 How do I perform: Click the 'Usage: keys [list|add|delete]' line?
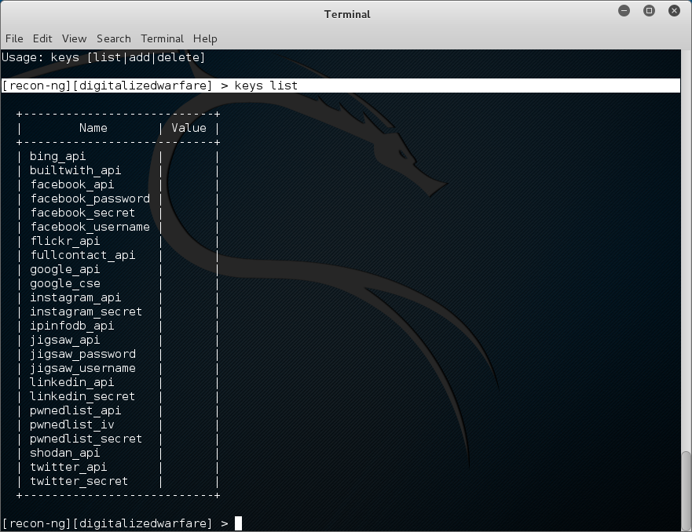click(x=103, y=57)
